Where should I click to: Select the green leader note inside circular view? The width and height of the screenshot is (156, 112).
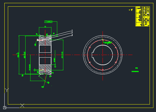108,43
